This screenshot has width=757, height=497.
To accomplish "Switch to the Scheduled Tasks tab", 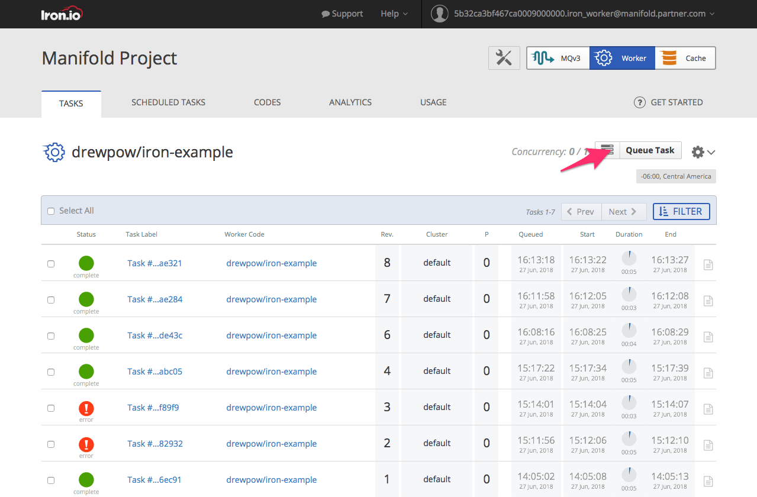I will click(x=168, y=102).
